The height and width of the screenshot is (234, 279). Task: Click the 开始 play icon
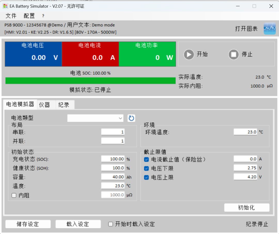click(x=189, y=55)
